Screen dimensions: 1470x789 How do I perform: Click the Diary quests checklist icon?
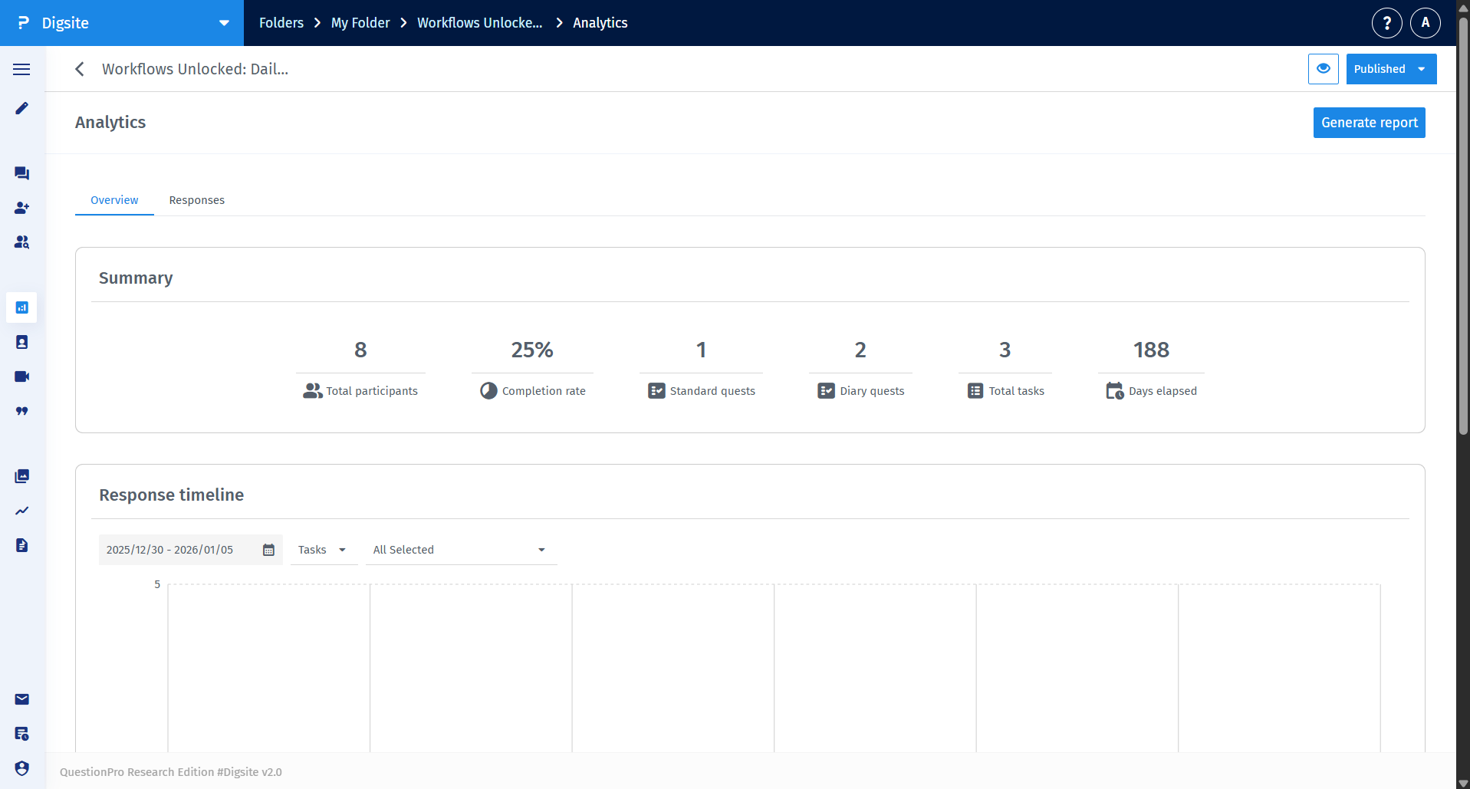coord(826,391)
